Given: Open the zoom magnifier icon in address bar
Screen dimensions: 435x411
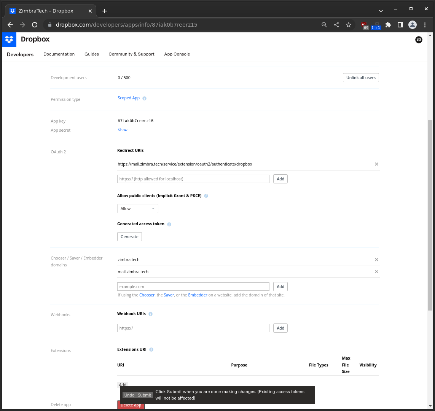Looking at the screenshot, I should [324, 25].
